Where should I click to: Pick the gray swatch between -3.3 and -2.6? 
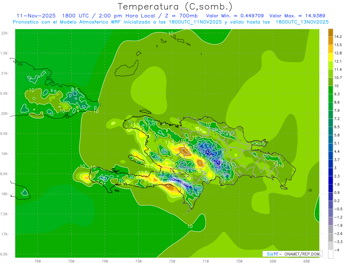click(x=331, y=238)
